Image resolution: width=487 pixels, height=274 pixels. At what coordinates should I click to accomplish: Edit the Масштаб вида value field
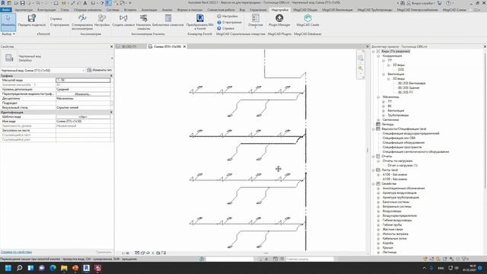coord(83,80)
